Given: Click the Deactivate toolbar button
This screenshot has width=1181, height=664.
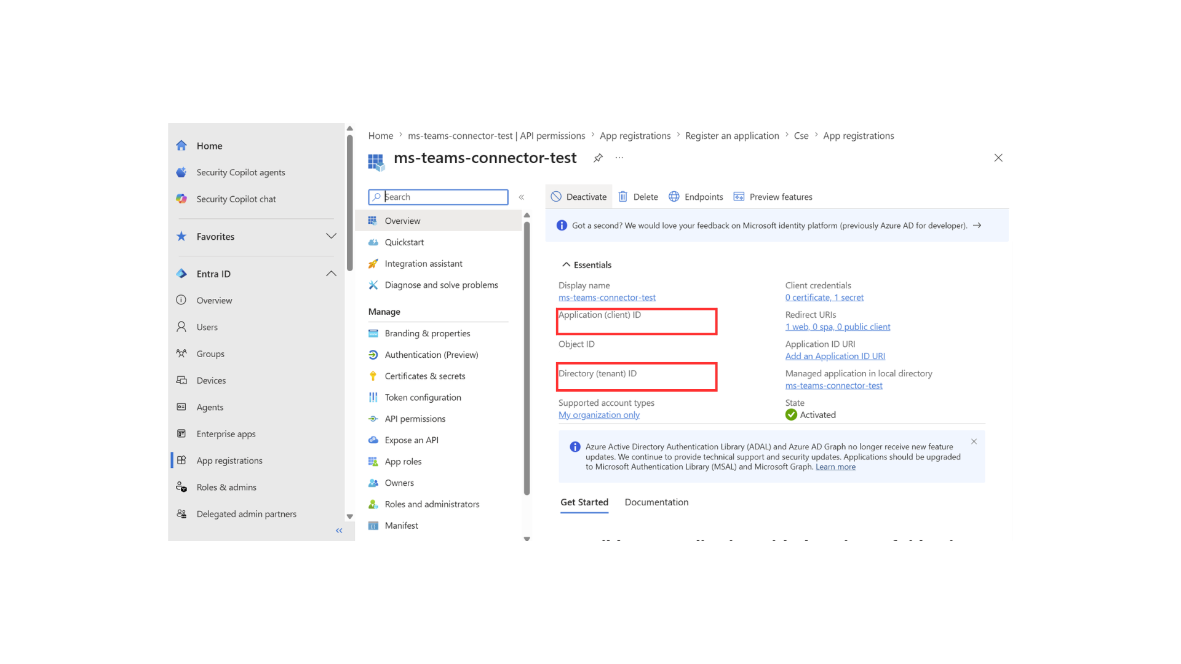Looking at the screenshot, I should (579, 197).
